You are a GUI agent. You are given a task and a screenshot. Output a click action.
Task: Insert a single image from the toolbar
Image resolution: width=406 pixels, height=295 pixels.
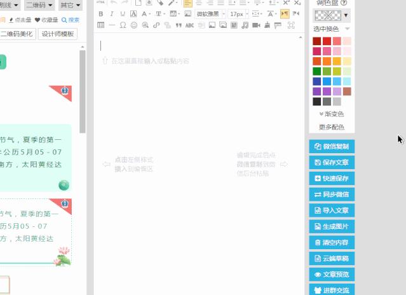point(212,25)
